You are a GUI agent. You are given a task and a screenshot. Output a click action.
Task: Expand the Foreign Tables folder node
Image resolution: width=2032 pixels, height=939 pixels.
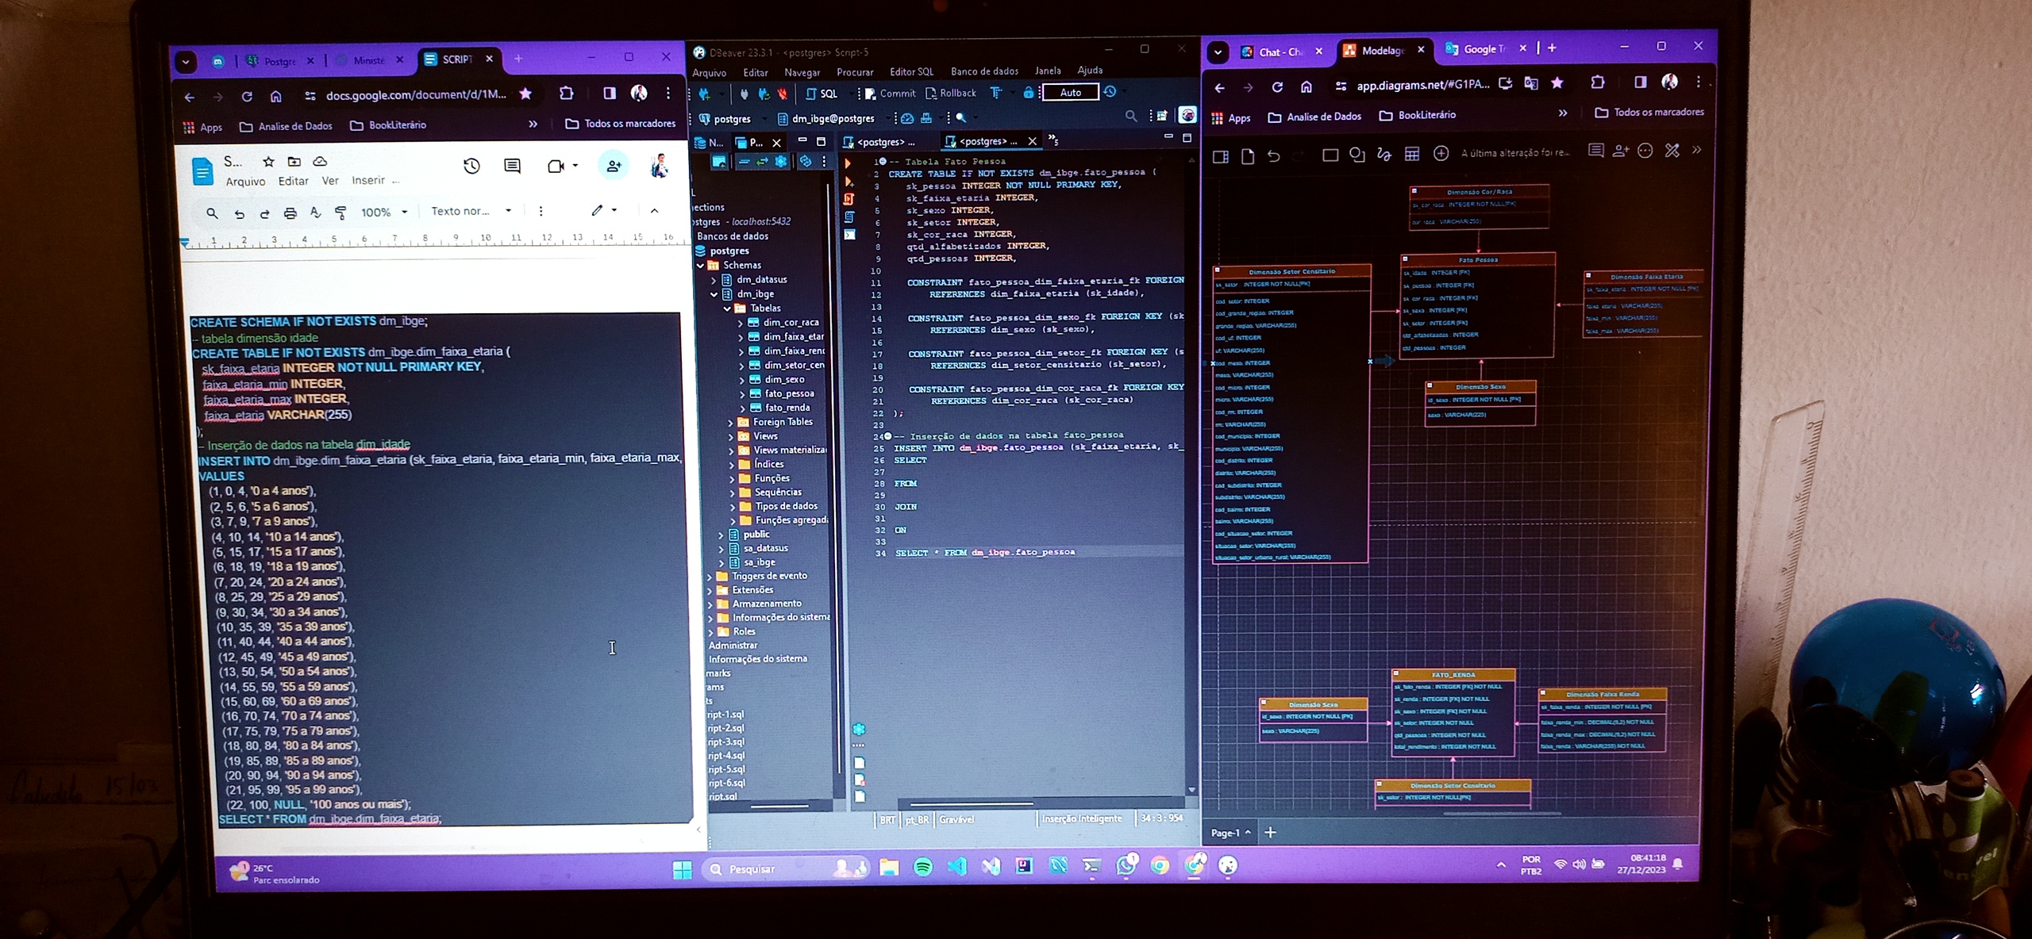coord(730,423)
